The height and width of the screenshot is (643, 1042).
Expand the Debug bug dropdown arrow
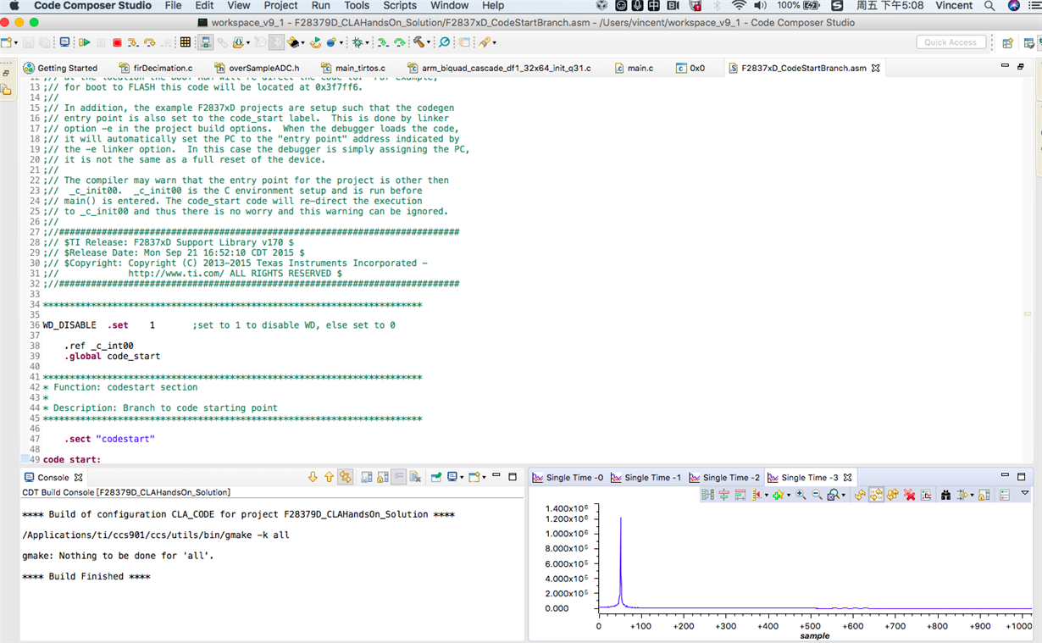[x=368, y=43]
